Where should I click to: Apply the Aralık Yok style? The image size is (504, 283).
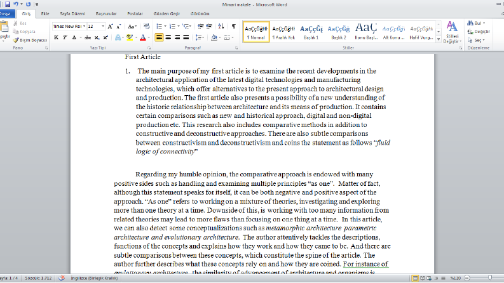283,32
